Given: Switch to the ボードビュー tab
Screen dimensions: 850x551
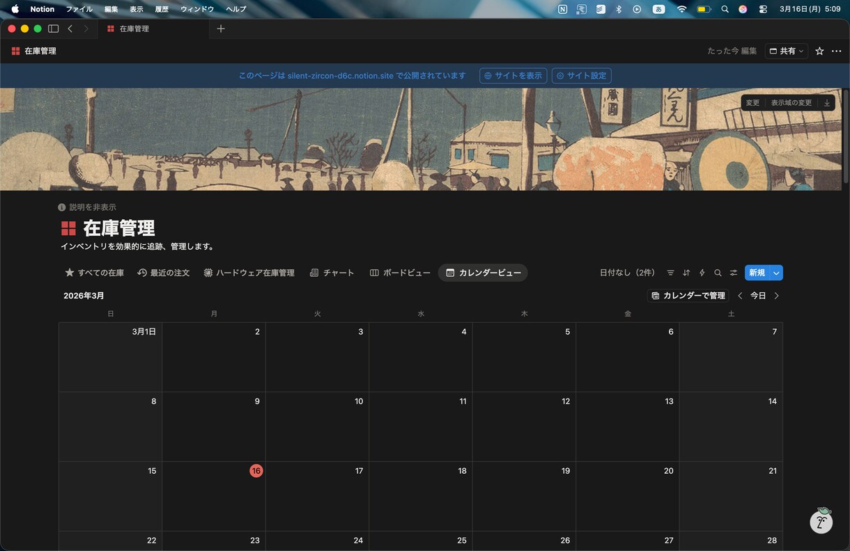Looking at the screenshot, I should [400, 273].
